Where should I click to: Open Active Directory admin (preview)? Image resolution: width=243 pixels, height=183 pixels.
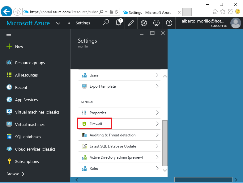pyautogui.click(x=119, y=157)
